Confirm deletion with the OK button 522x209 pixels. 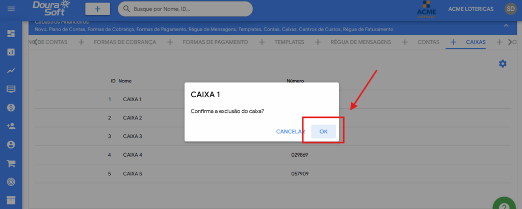[x=323, y=131]
